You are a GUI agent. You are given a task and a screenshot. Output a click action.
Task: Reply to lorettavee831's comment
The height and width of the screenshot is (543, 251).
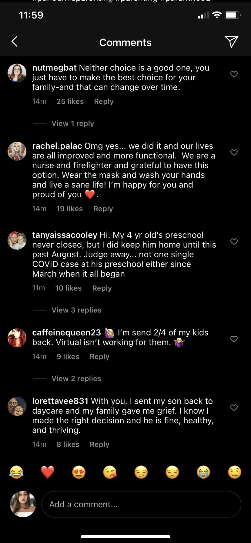click(99, 445)
